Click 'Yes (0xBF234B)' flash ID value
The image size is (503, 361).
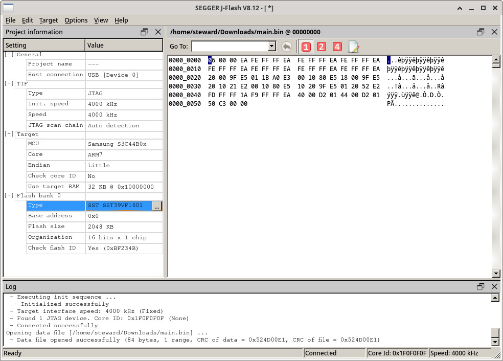pos(113,248)
